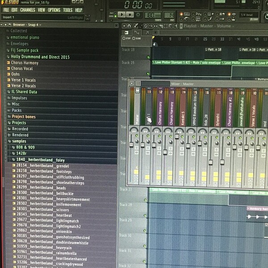Toggle playlist magnet snap icon
This screenshot has width=268, height=268.
point(129,26)
